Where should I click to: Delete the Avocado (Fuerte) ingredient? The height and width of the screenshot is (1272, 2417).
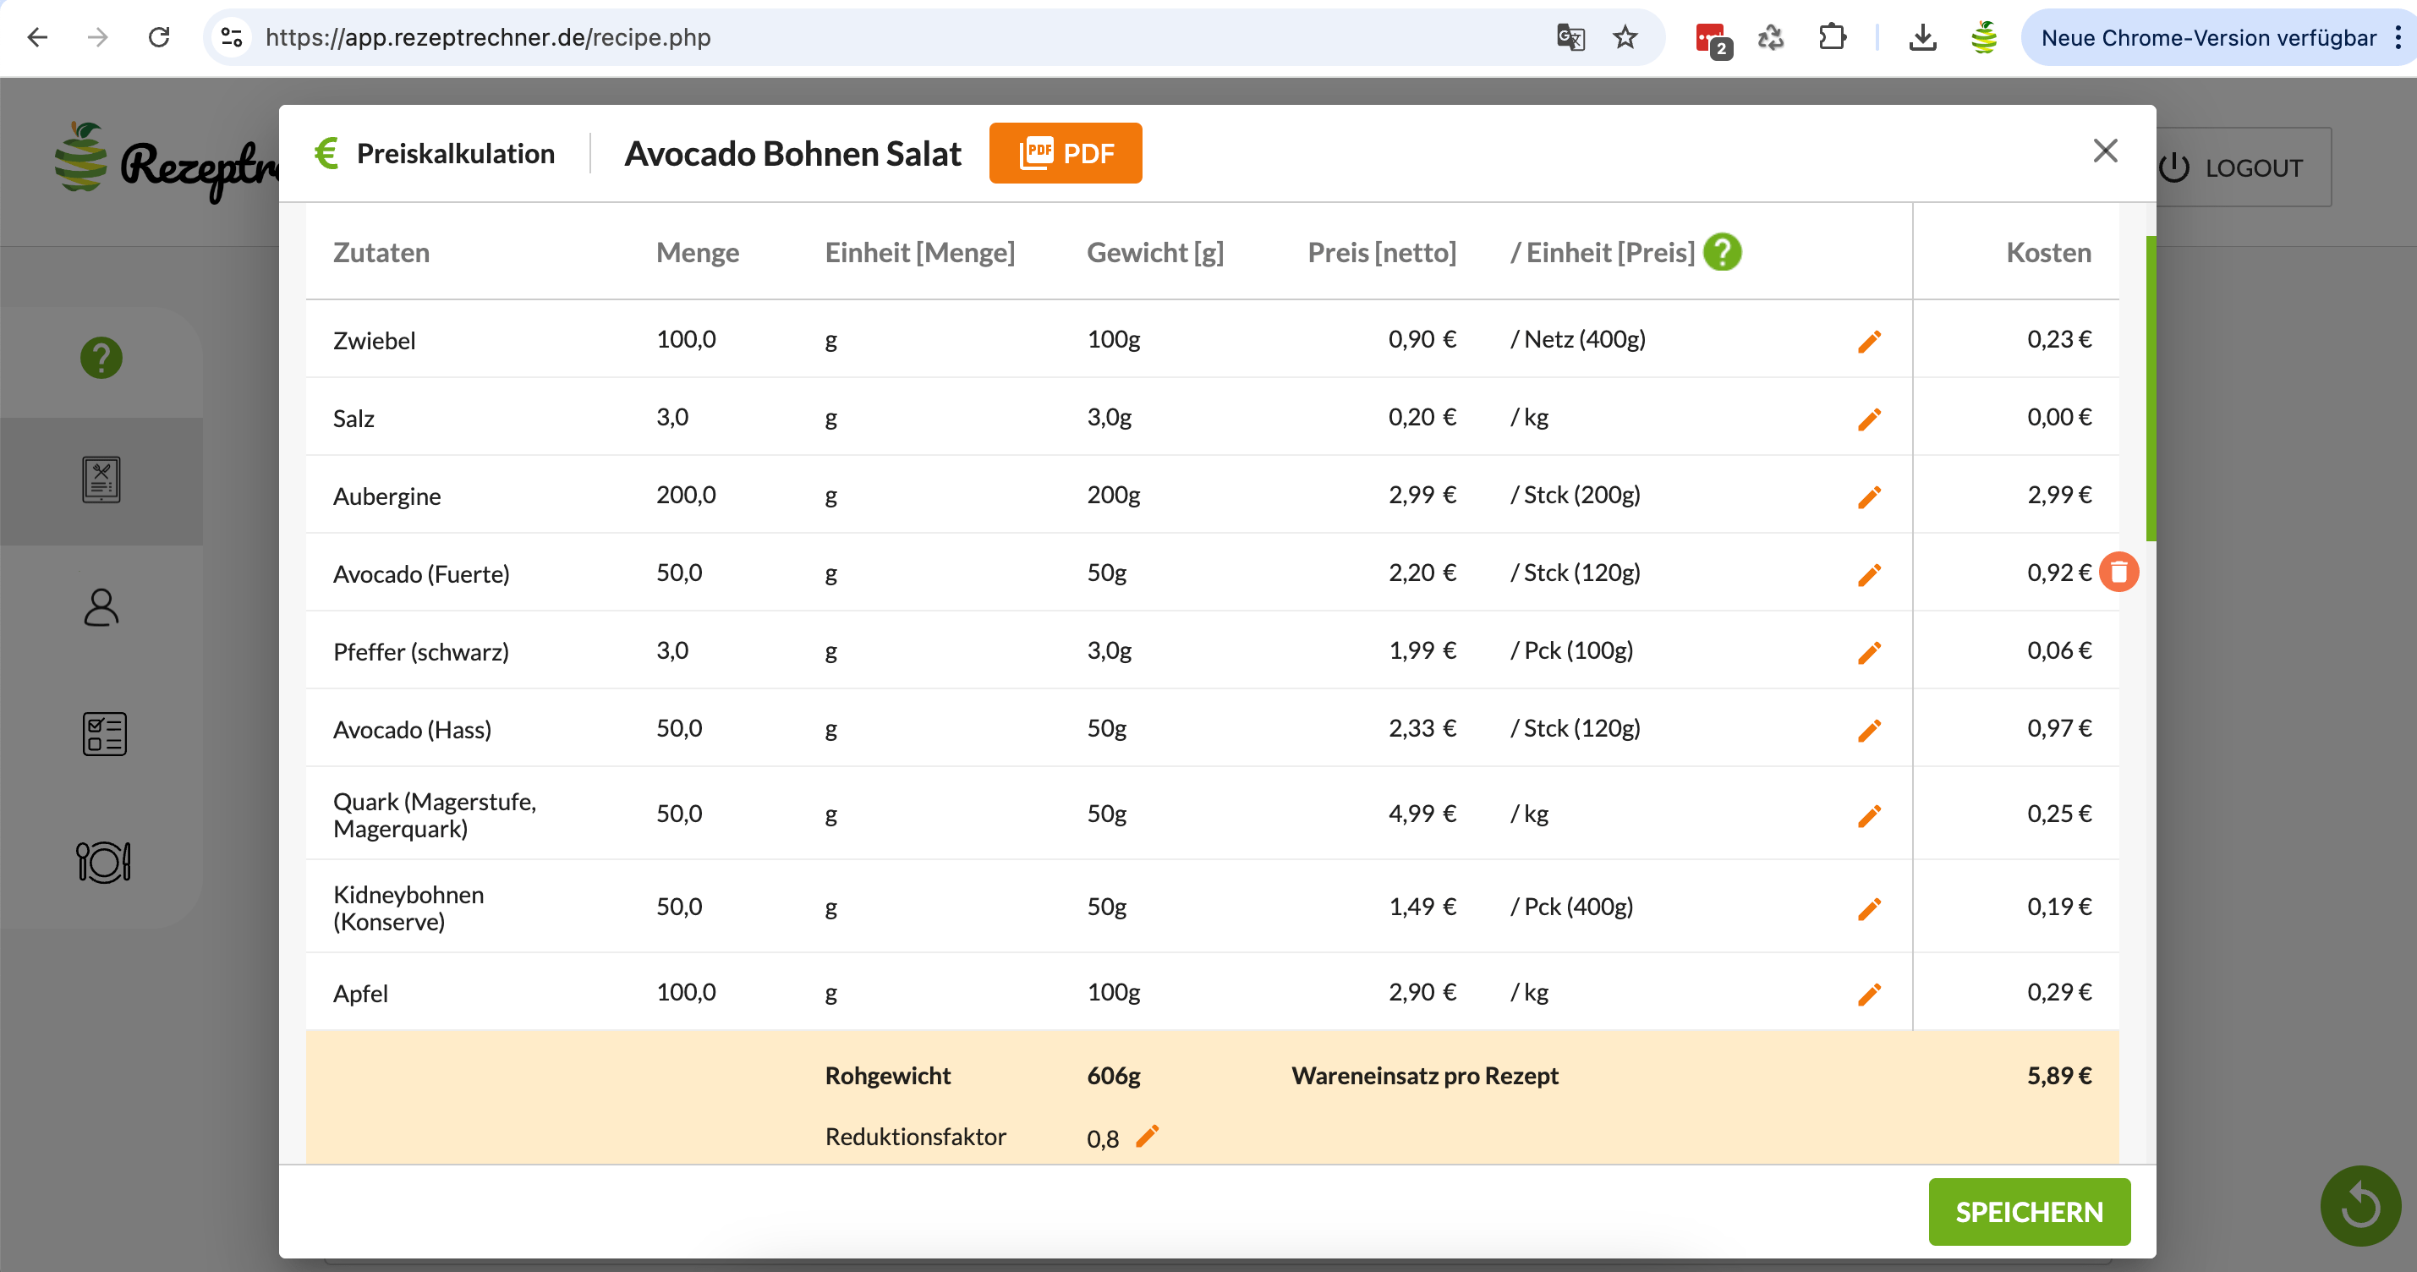(2118, 573)
